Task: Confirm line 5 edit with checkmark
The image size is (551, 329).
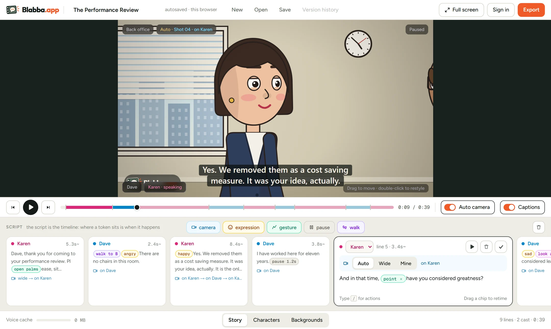Action: click(x=501, y=247)
